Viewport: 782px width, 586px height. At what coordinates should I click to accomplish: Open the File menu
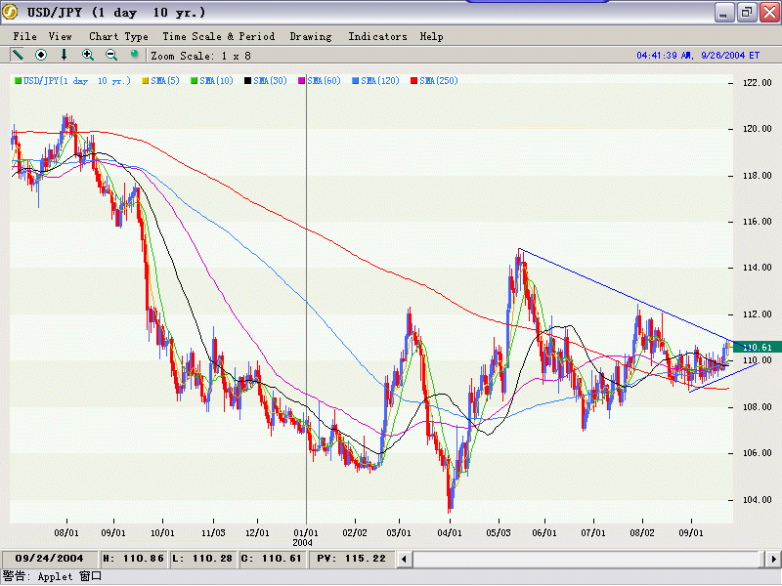[25, 36]
